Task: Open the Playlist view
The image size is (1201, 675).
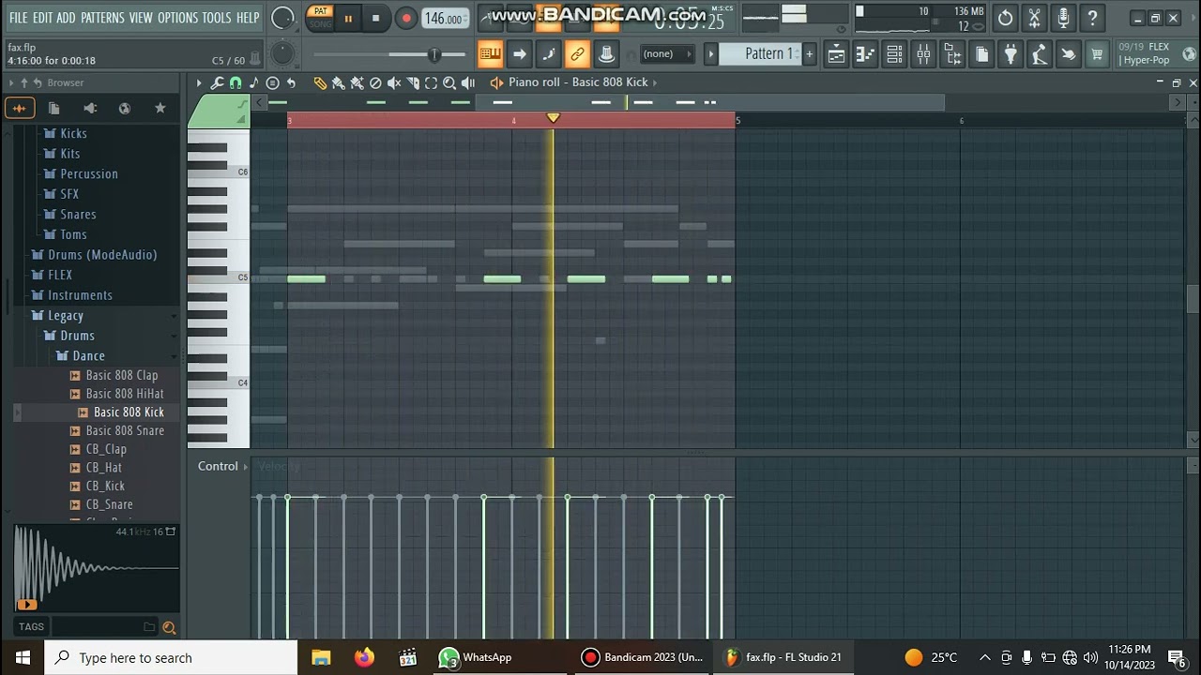Action: [836, 54]
